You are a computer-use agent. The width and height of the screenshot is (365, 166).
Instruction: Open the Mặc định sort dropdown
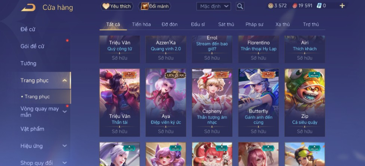(214, 6)
